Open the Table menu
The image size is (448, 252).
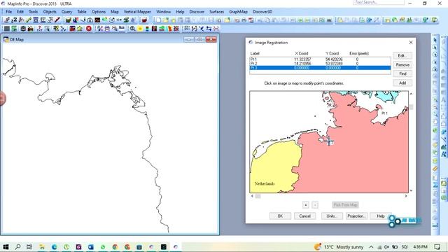[x=82, y=12]
